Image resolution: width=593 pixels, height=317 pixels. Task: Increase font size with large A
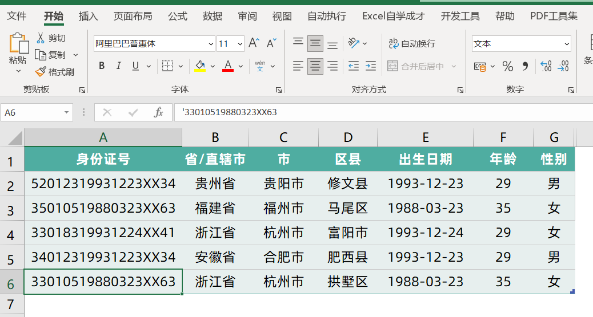[x=254, y=43]
